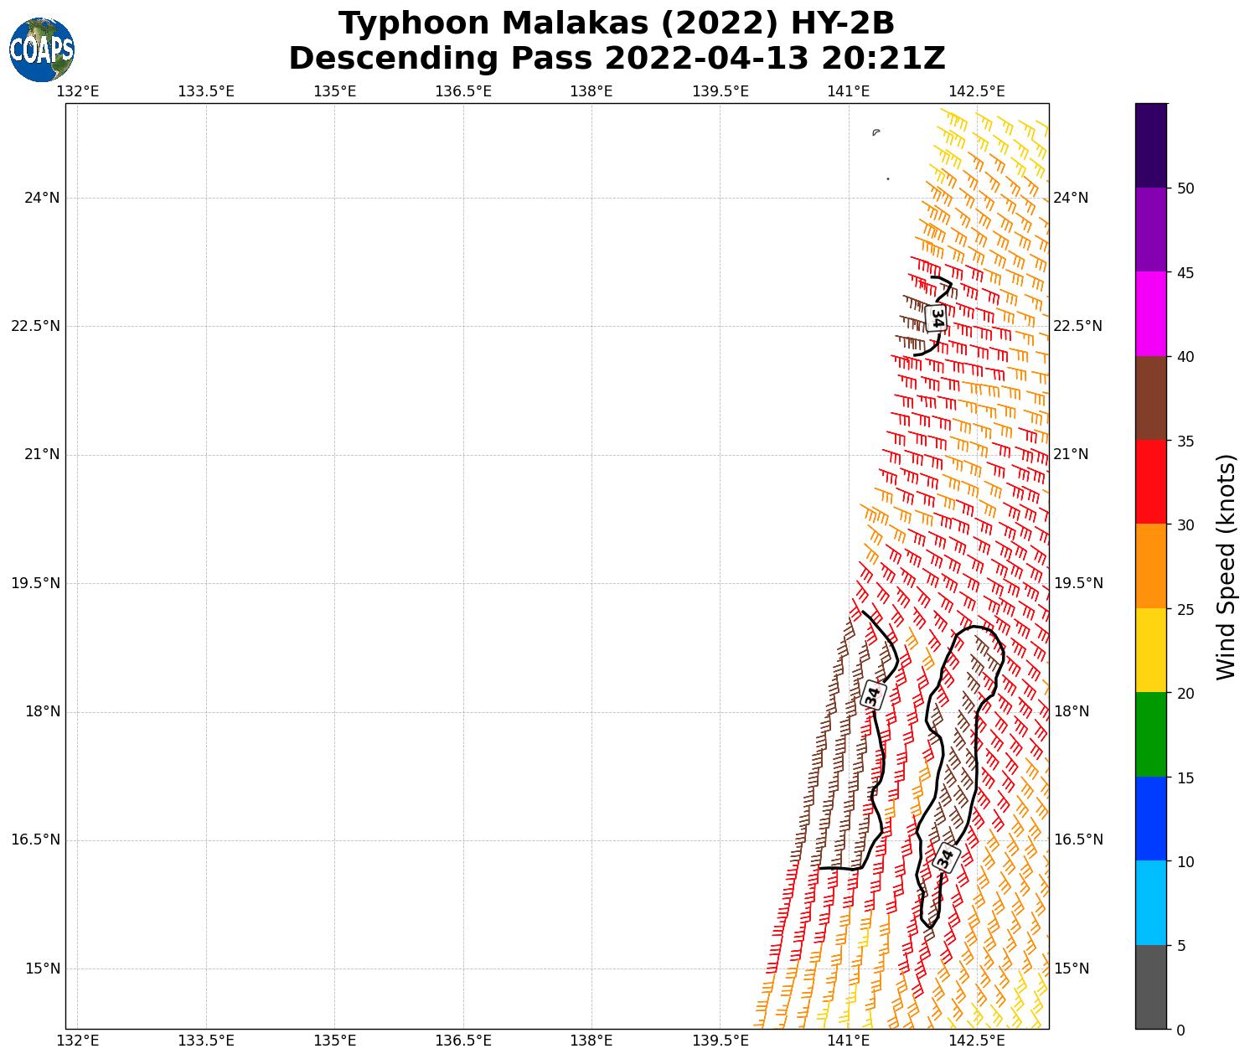Pick the brown 35-40 knot colorbar segment

pyautogui.click(x=1151, y=398)
